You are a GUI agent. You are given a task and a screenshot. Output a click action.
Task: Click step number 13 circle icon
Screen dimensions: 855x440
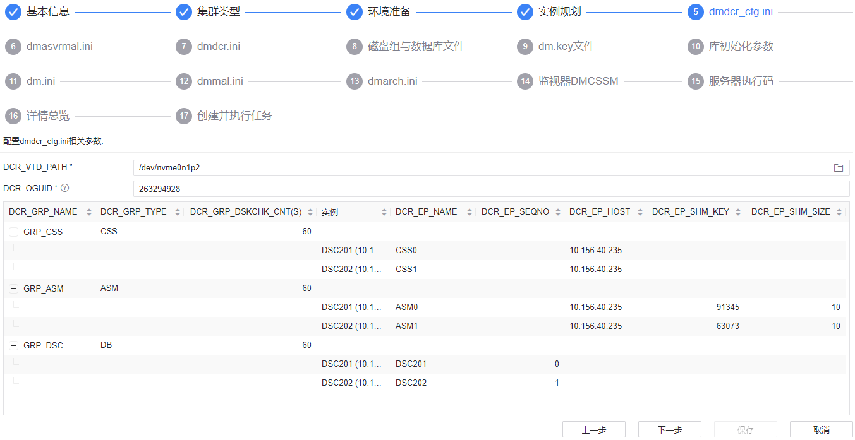point(355,81)
